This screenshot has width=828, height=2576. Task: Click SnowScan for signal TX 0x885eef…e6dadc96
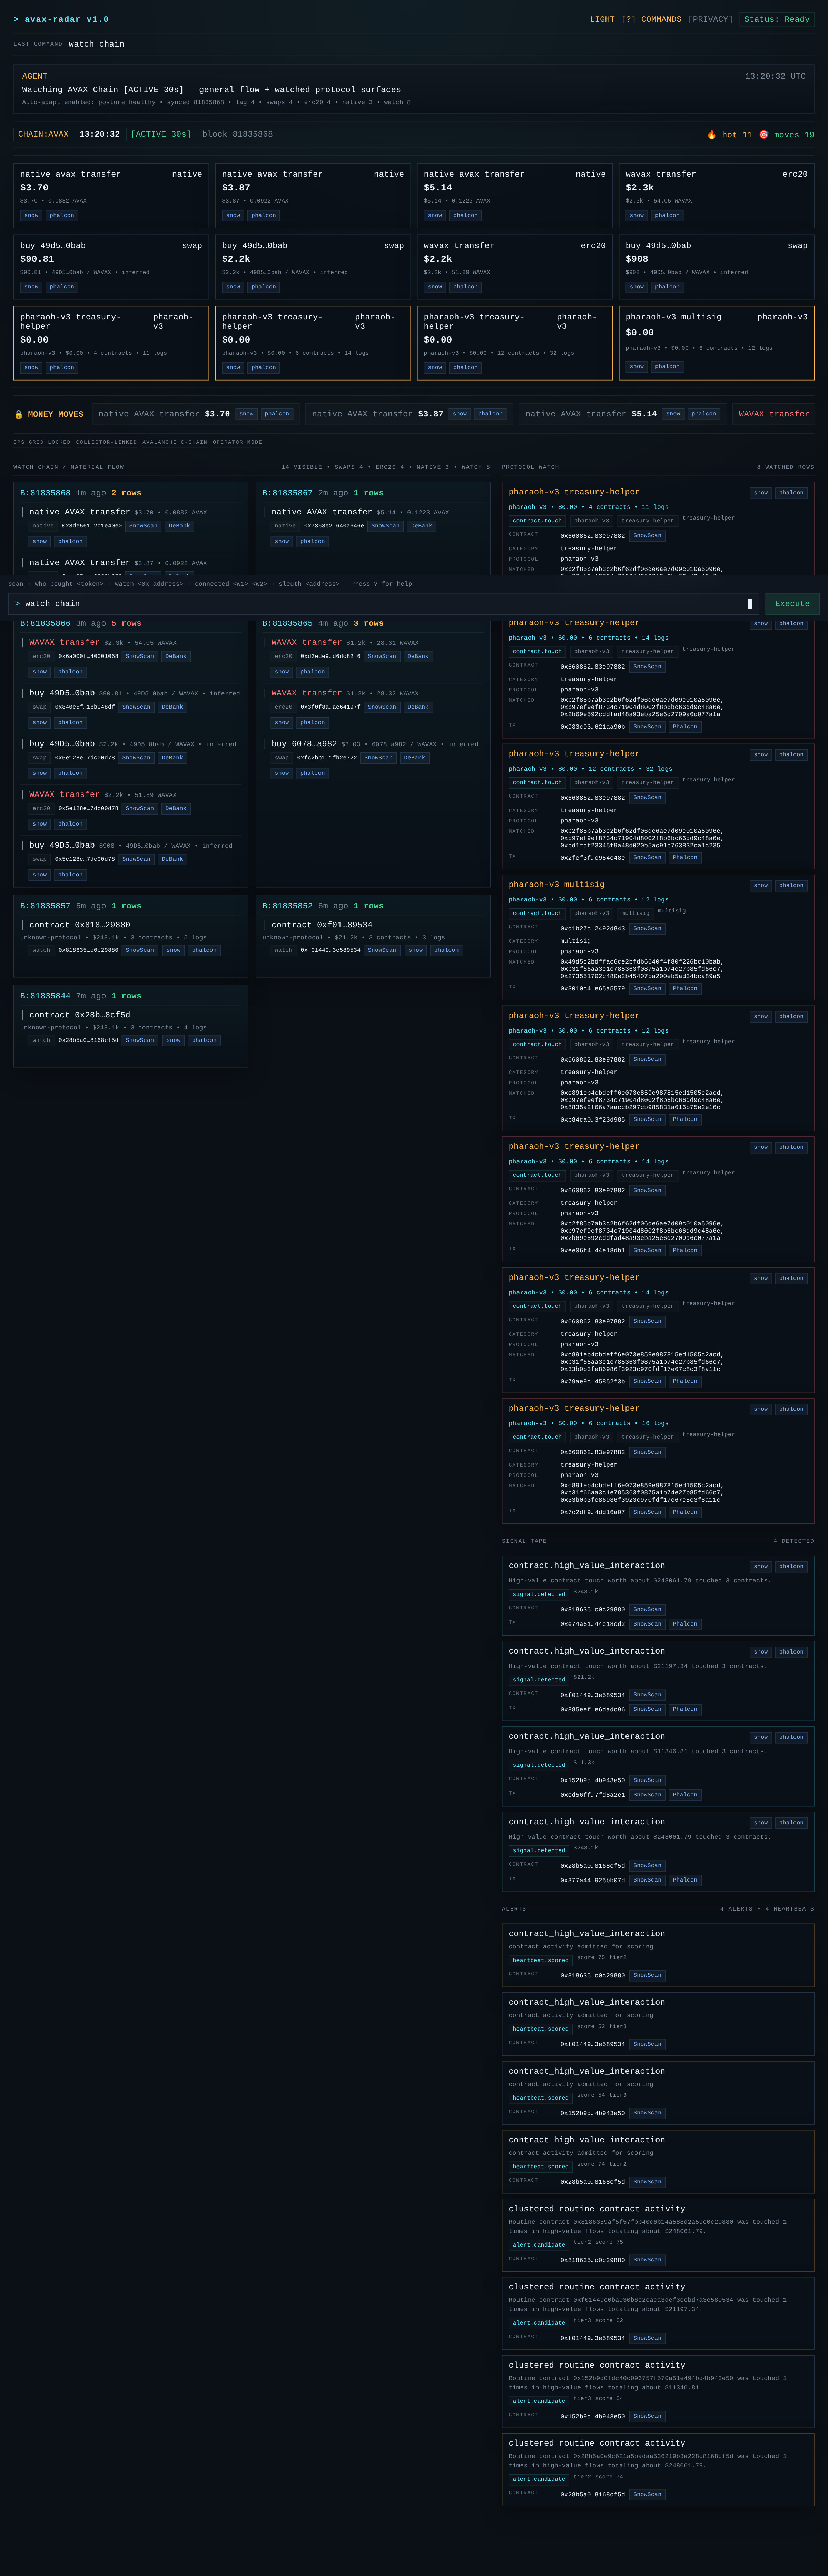point(647,1710)
